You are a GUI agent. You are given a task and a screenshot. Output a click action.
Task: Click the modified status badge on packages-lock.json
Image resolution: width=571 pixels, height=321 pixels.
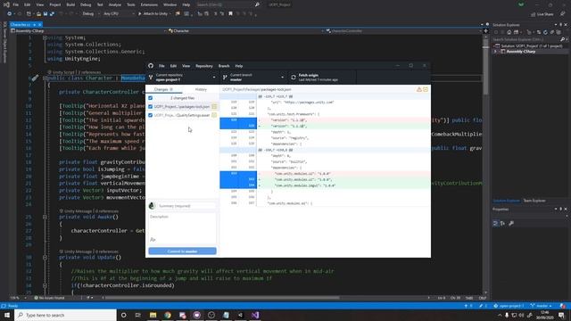click(214, 107)
